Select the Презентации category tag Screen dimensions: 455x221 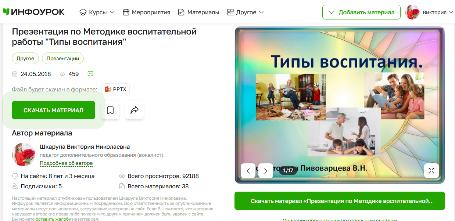tap(63, 58)
